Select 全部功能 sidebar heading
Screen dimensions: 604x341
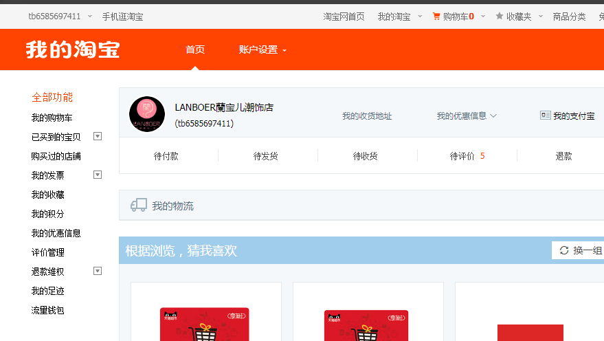click(x=52, y=98)
